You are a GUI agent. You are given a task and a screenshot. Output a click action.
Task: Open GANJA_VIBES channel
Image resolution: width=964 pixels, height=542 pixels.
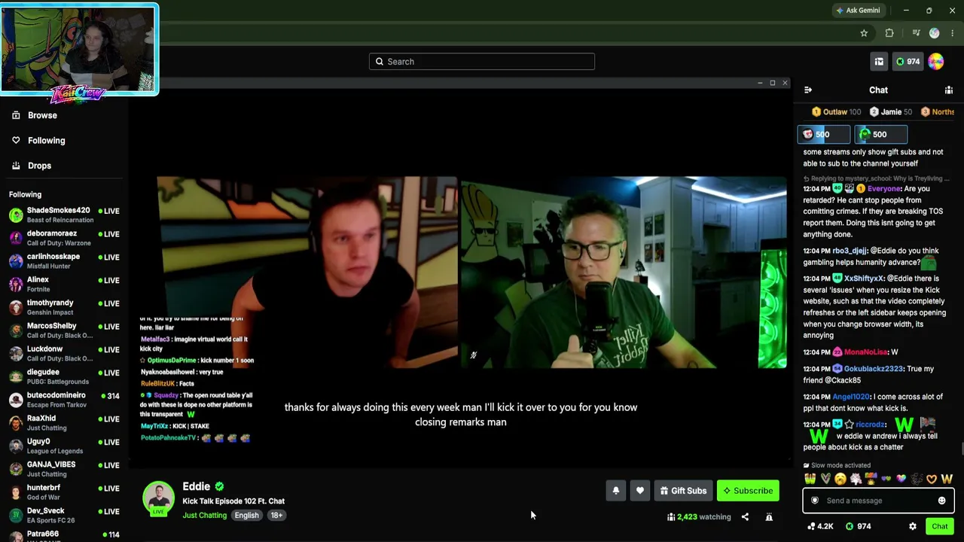[x=64, y=470]
